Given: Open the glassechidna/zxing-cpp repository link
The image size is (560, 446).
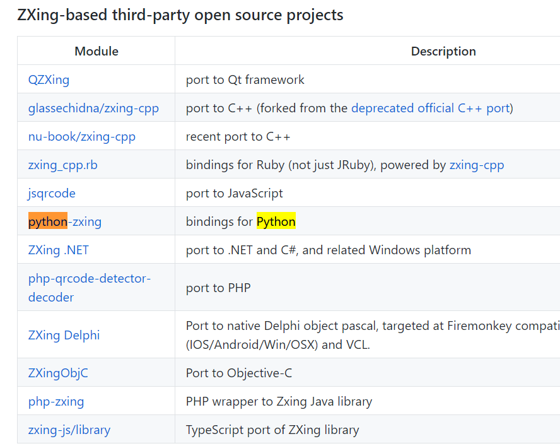Looking at the screenshot, I should pyautogui.click(x=93, y=108).
